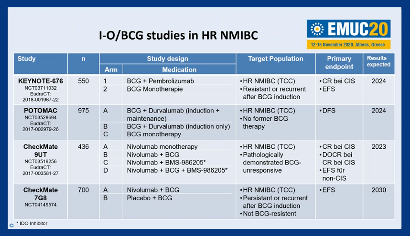410x236 pixels.
Task: Select the 2030 results expected cell
Action: tap(378, 190)
